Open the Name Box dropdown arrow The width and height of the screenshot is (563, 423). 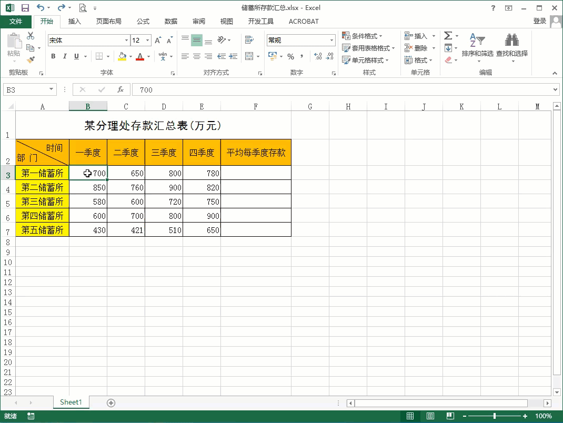(51, 90)
